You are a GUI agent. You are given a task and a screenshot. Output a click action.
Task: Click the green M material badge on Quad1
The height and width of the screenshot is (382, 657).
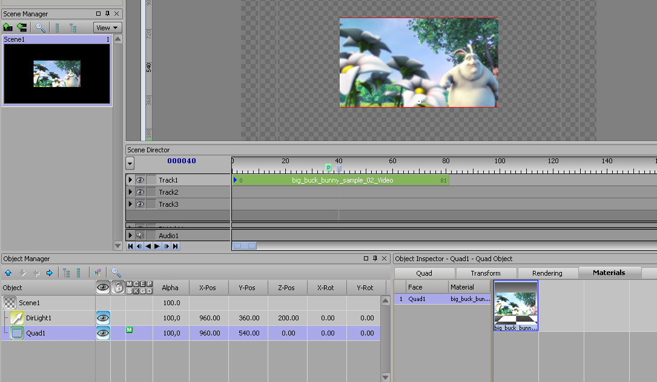130,329
